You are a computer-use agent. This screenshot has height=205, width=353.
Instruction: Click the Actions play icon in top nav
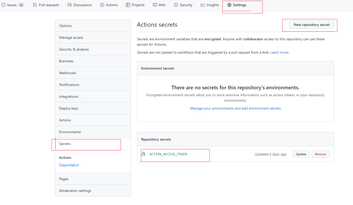coord(102,5)
